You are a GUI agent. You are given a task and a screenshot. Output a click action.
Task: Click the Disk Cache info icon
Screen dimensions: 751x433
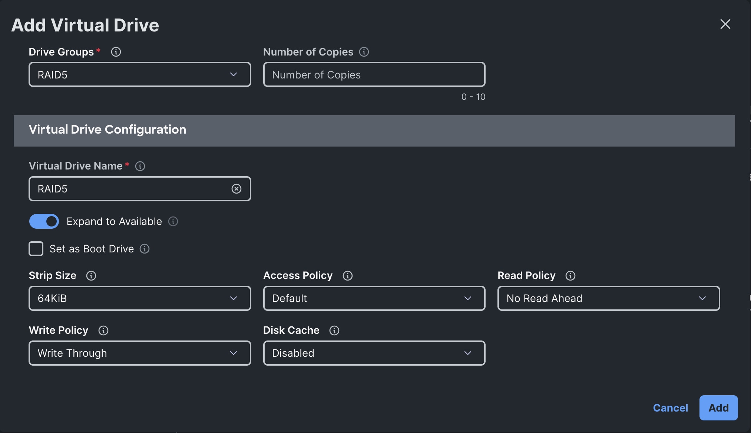334,330
